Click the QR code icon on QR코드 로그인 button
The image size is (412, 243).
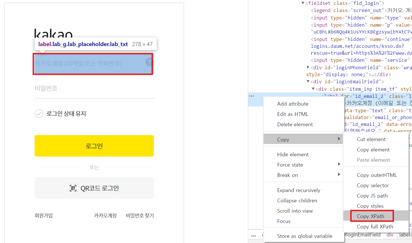(x=73, y=188)
